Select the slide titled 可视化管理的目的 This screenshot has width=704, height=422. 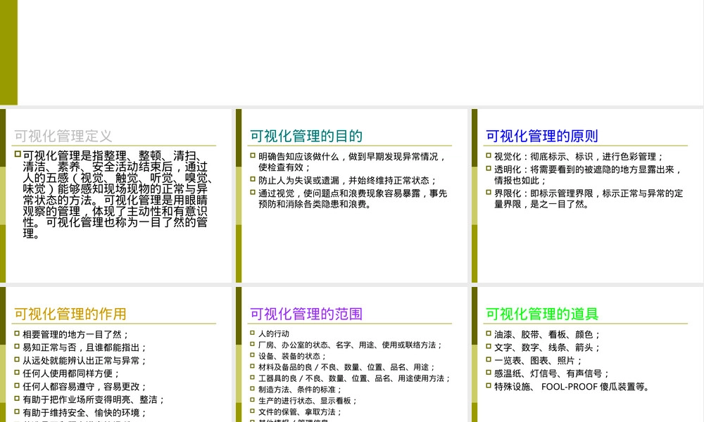click(351, 196)
